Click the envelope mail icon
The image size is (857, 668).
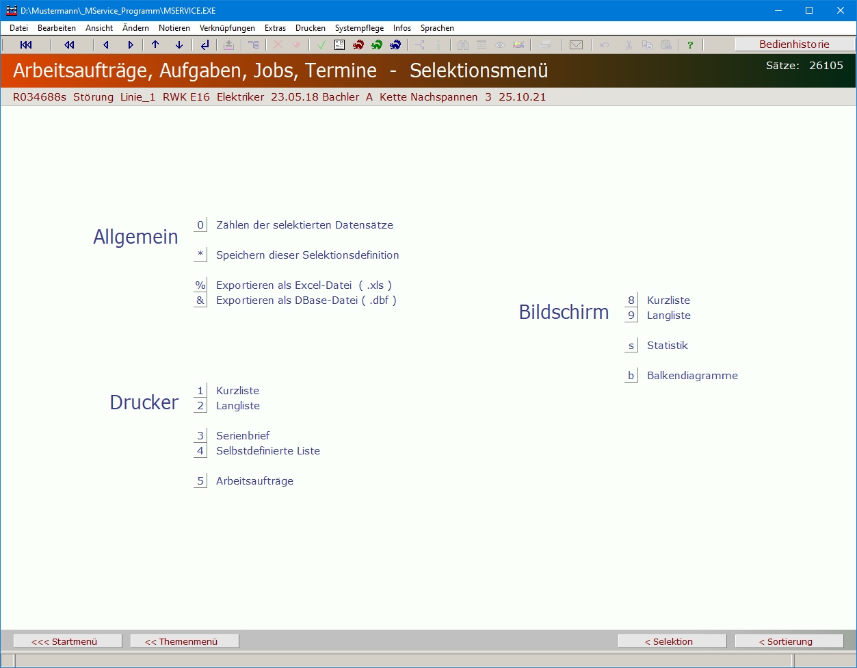tap(577, 45)
